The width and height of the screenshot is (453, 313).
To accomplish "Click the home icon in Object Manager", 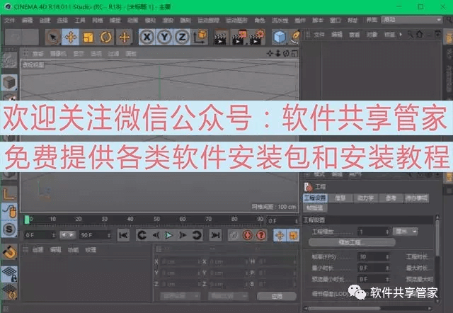I will (x=420, y=35).
